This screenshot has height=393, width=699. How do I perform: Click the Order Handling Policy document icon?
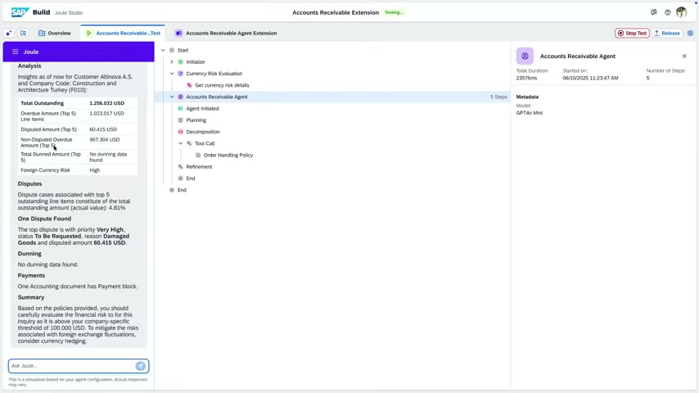tap(198, 156)
